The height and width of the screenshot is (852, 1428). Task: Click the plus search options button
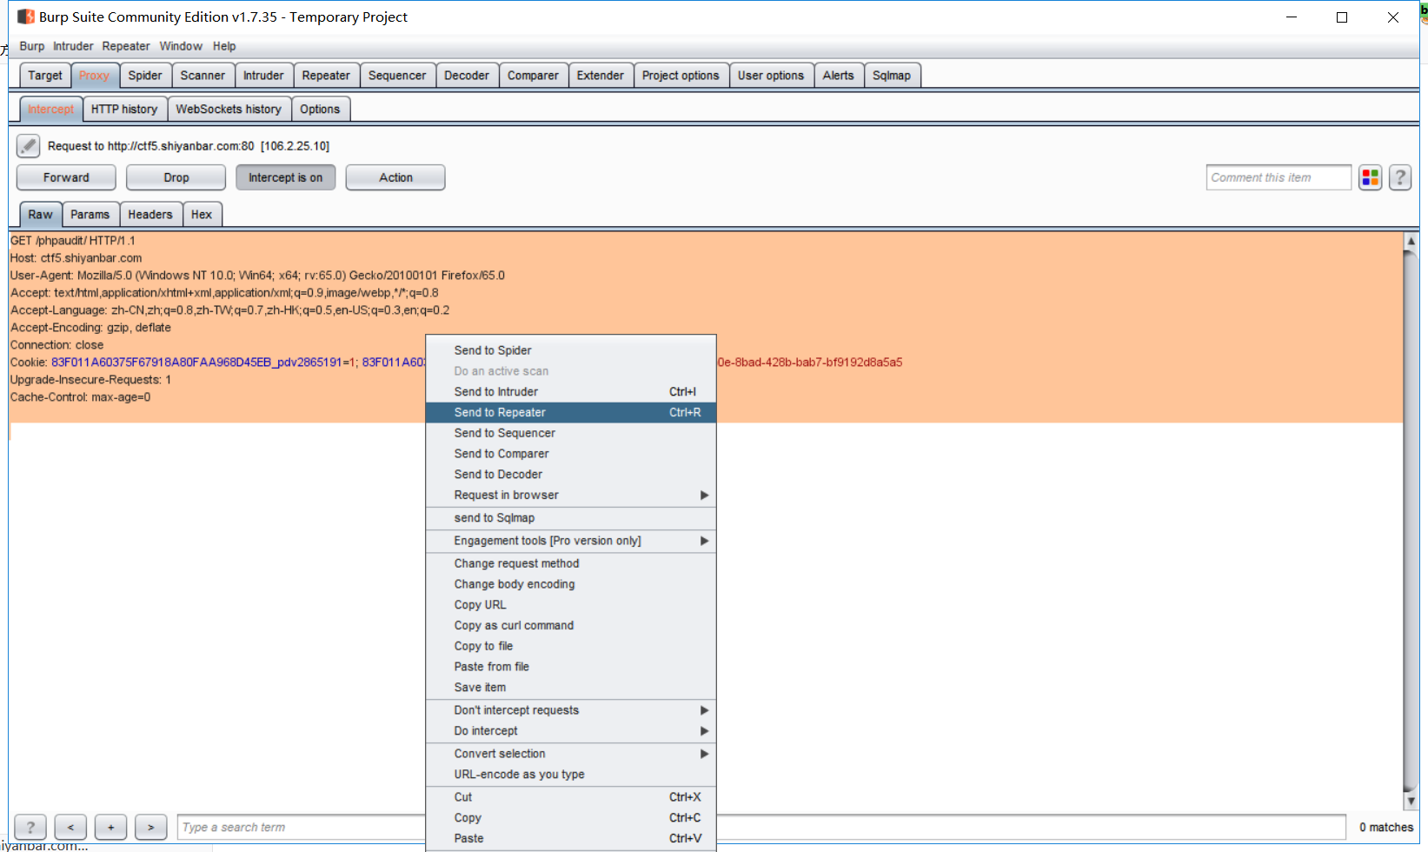point(110,827)
